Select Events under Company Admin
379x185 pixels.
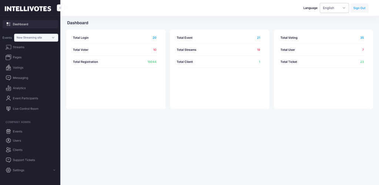pyautogui.click(x=17, y=131)
